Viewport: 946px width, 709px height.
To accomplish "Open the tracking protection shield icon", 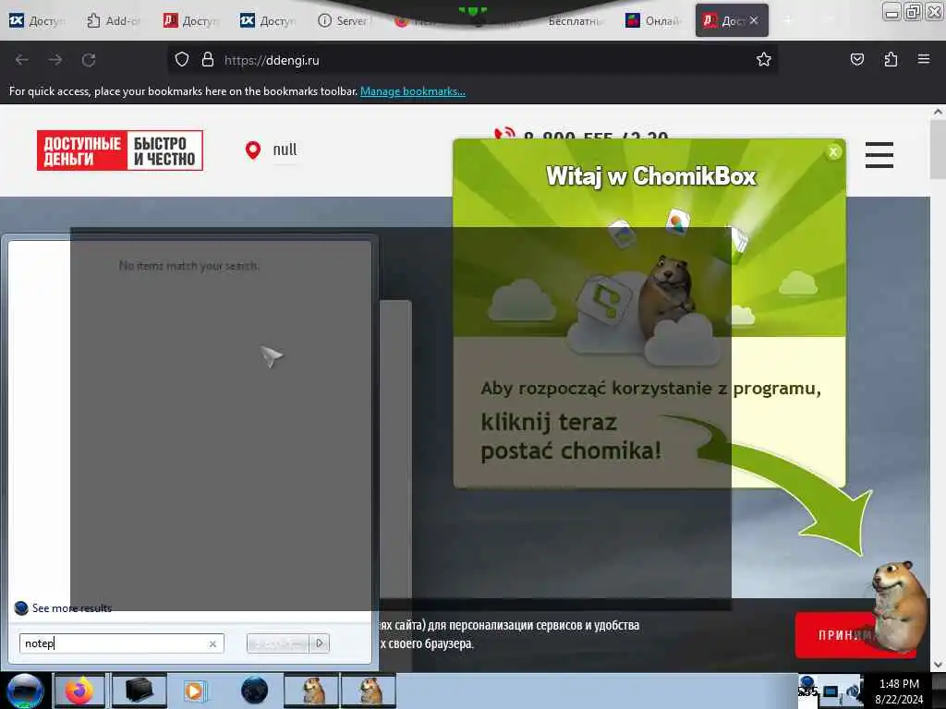I will click(182, 60).
